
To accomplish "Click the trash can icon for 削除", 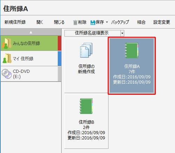I will (x=75, y=22).
